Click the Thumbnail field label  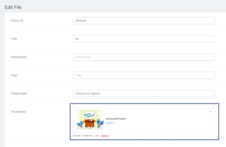pyautogui.click(x=18, y=112)
